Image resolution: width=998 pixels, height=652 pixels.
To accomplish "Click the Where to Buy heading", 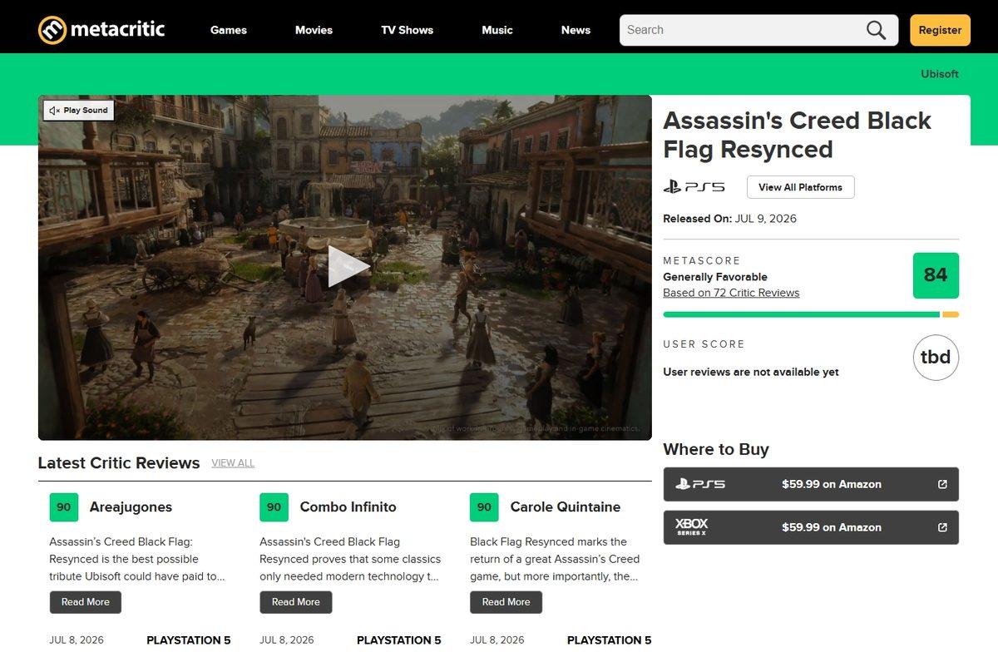I will tap(716, 449).
